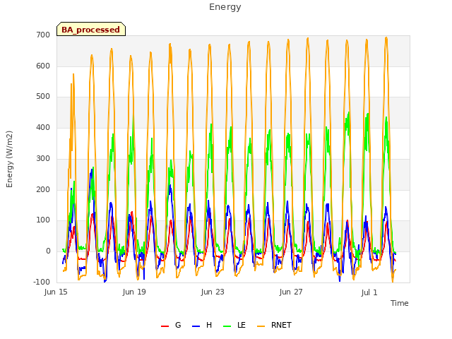Click the Jun 23 x-axis tick label
452x339 pixels.
[x=213, y=292]
